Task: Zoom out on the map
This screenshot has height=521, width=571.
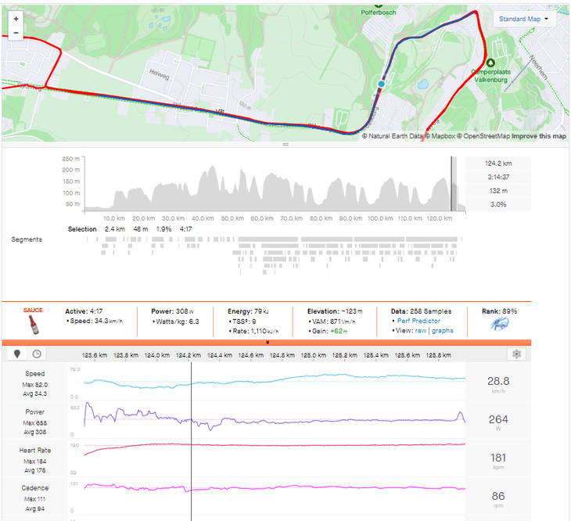Action: (x=16, y=34)
